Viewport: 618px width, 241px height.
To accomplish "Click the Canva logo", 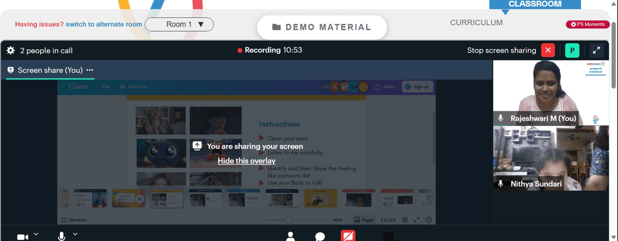I will [78, 87].
